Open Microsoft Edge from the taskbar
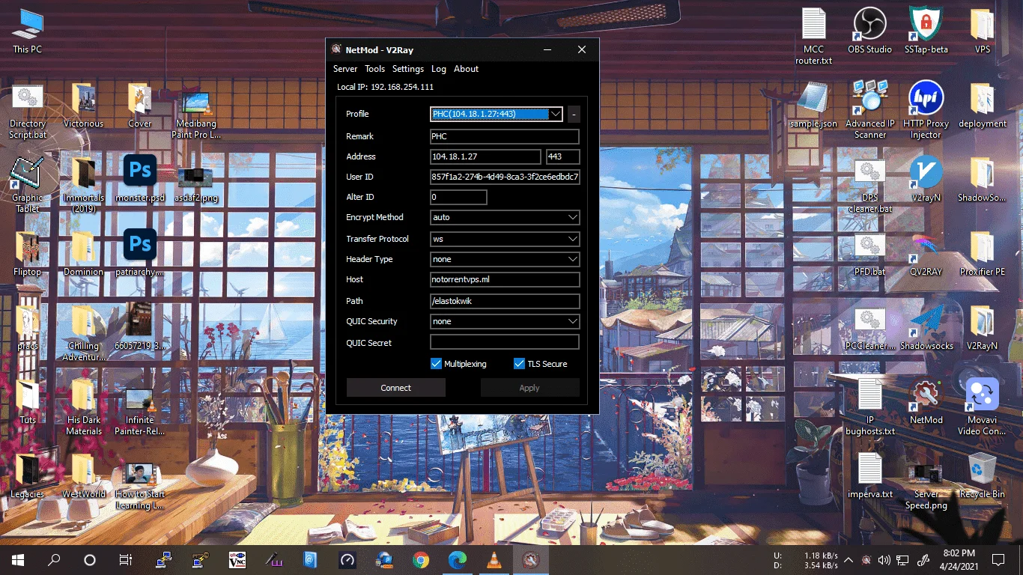The image size is (1023, 575). [458, 559]
